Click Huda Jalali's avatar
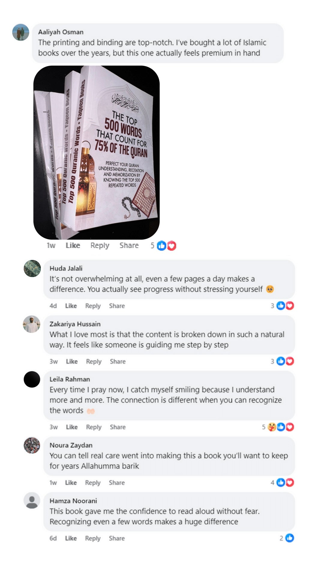This screenshot has height=567, width=328. coord(32,268)
